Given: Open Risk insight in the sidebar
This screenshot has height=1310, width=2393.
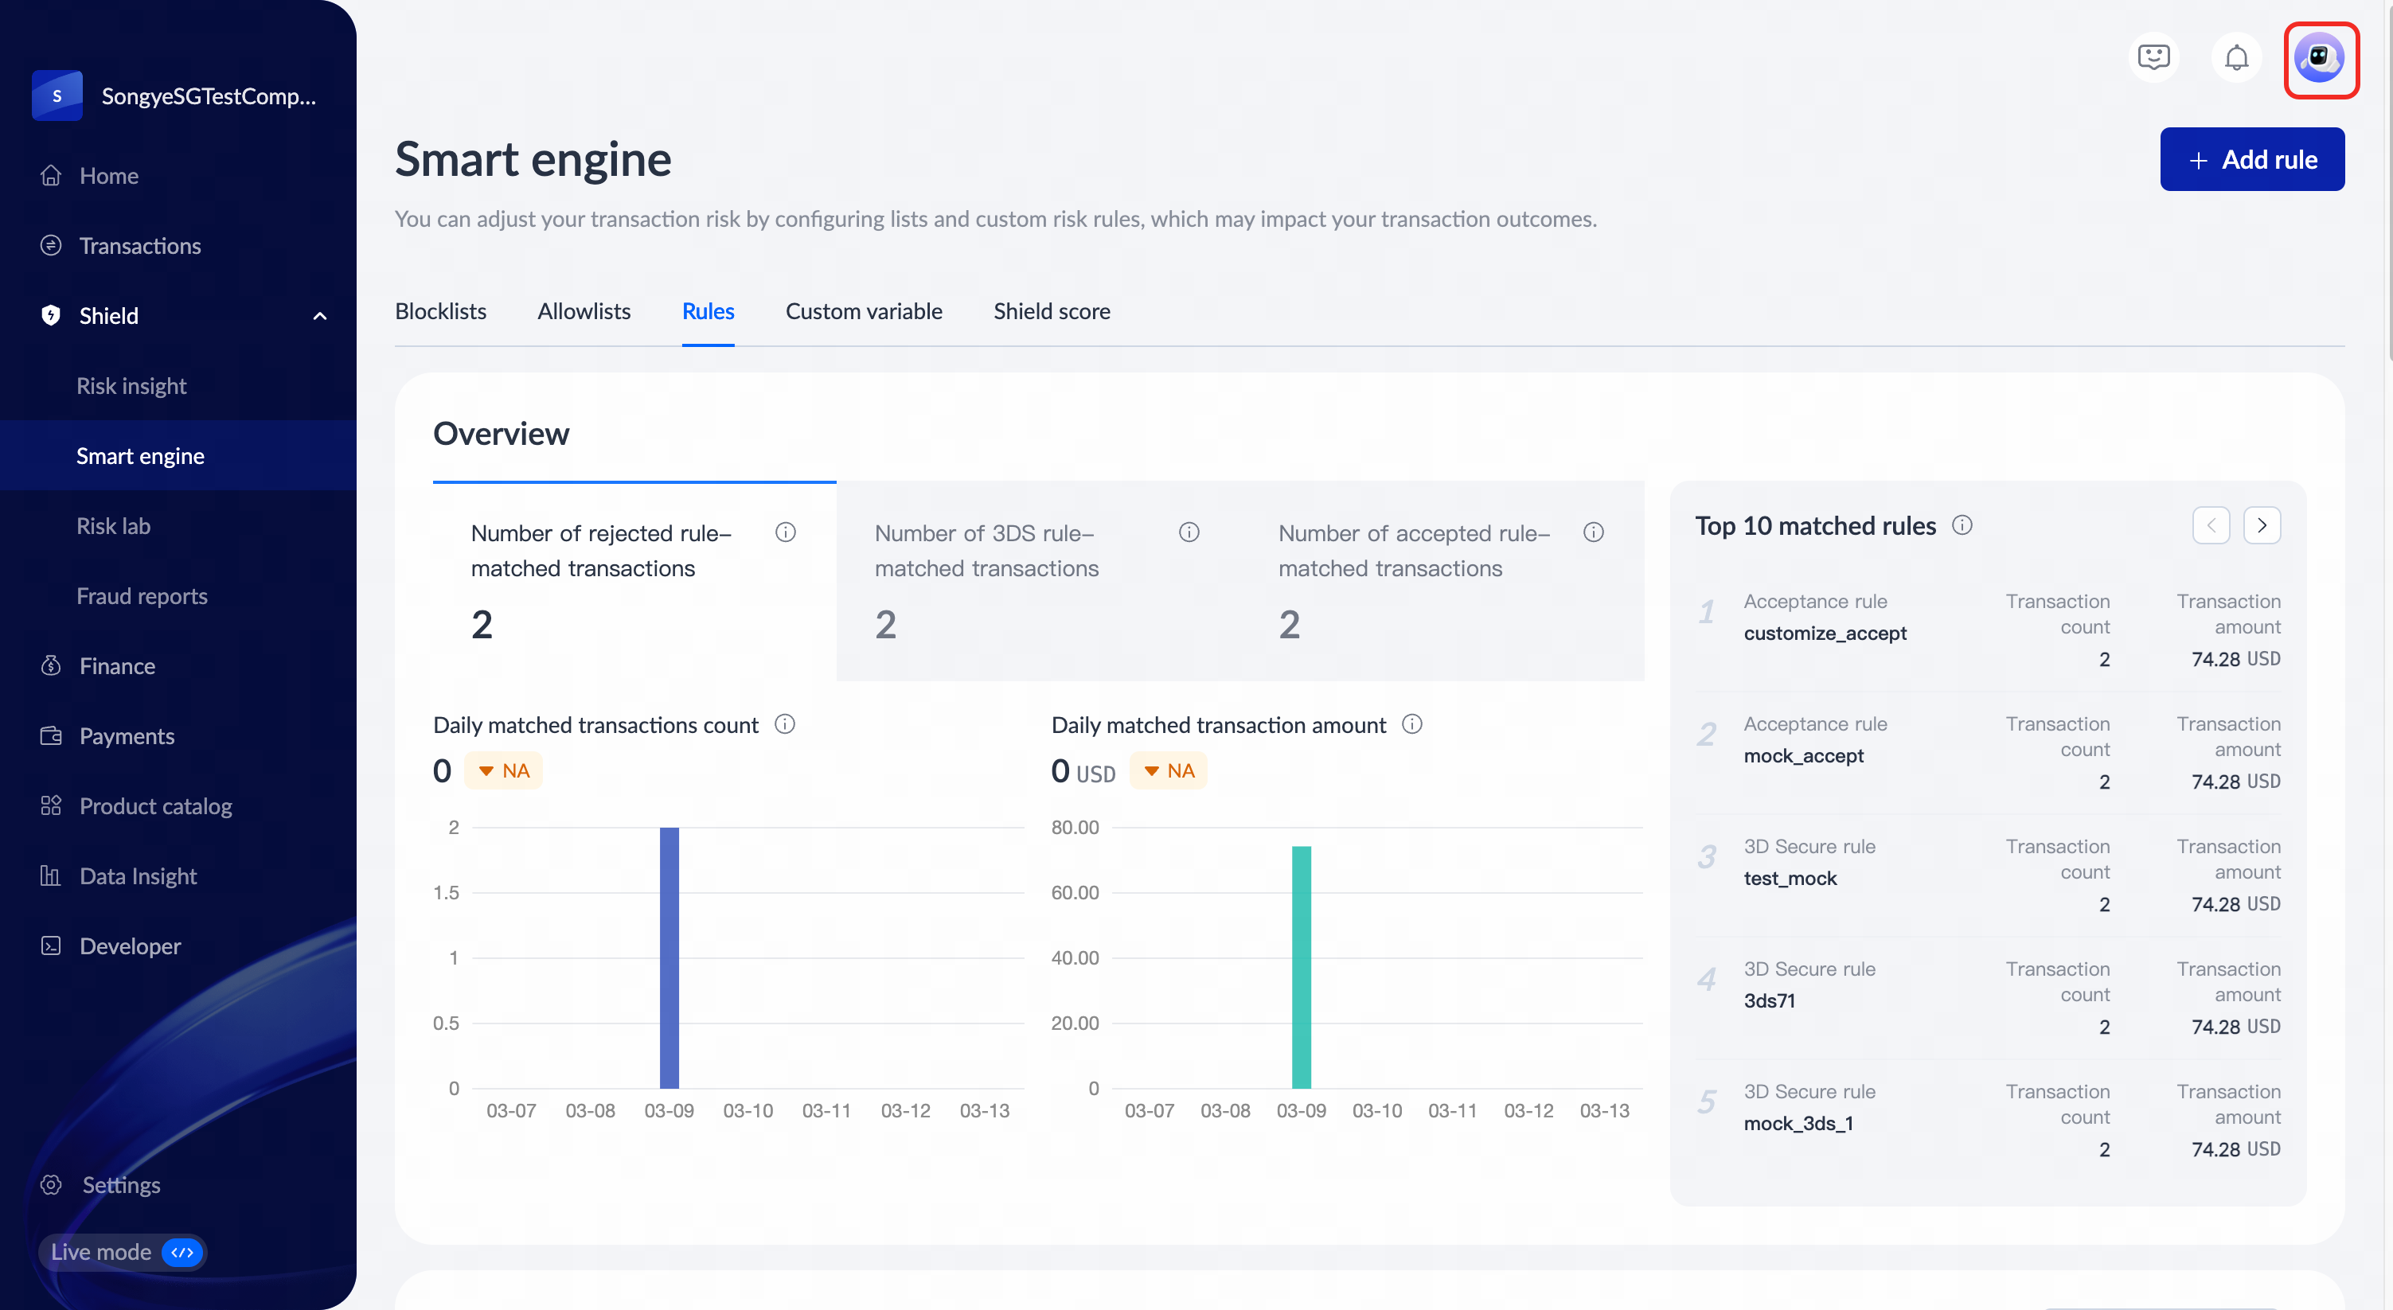Looking at the screenshot, I should coord(131,385).
